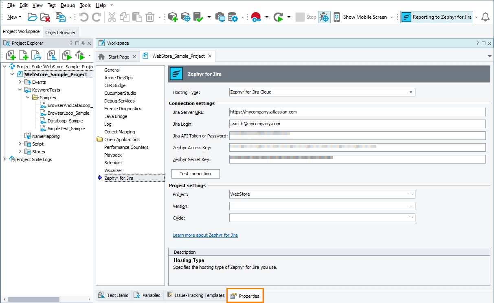Open the File menu
This screenshot has width=494, height=303.
click(x=11, y=5)
